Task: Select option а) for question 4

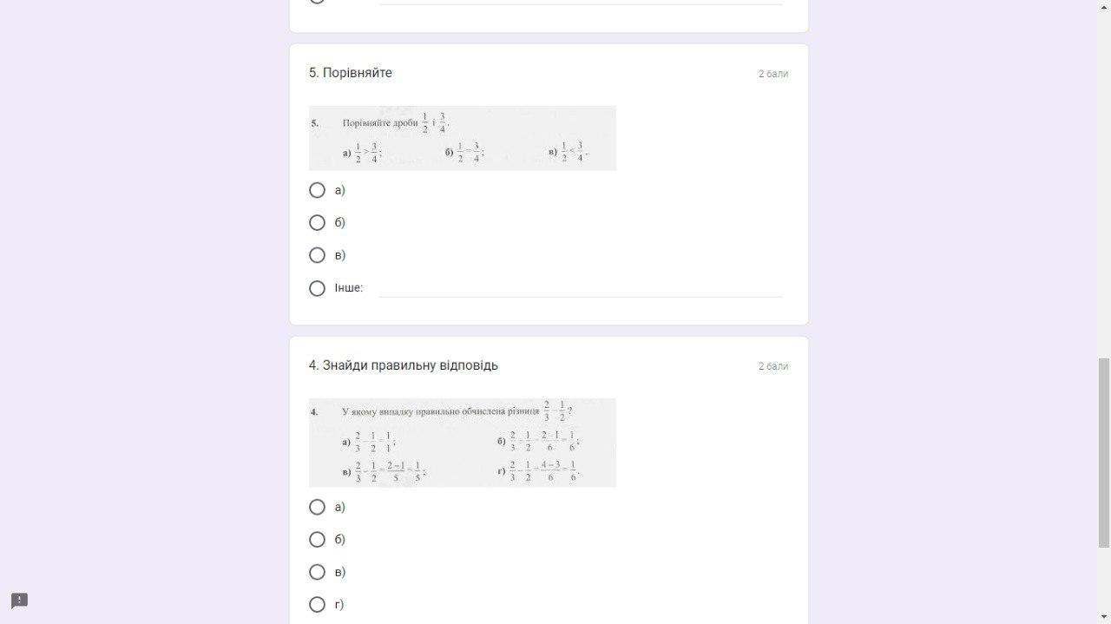Action: point(317,507)
